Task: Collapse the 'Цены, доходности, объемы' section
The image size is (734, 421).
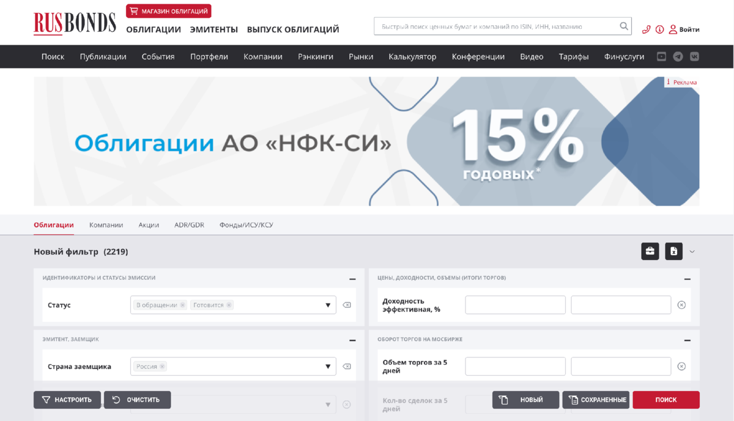Action: click(x=688, y=279)
